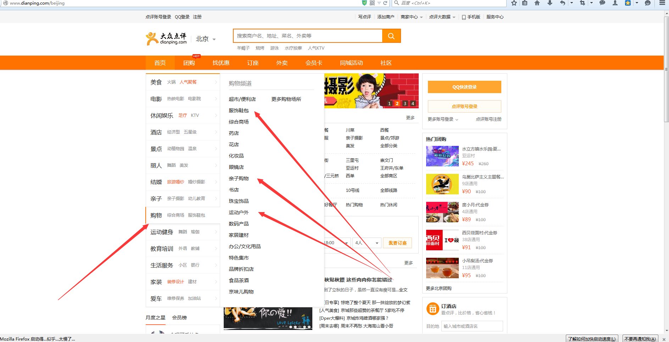
Task: Switch to the 团购 navigation tab
Action: coord(190,63)
